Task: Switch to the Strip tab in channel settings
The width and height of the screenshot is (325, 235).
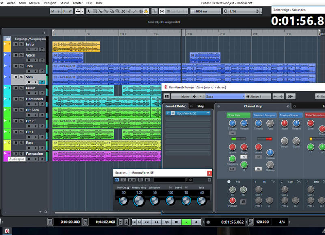Action: click(x=201, y=106)
